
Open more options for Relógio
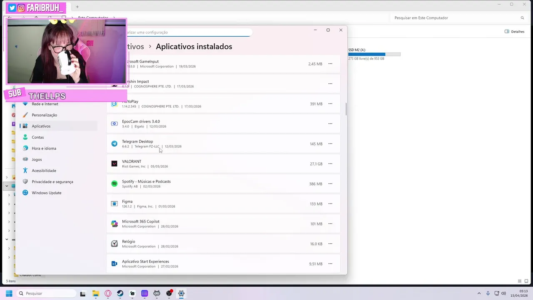(x=330, y=244)
